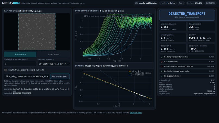Click the structure function D(q, τ) plot
The image size is (219, 123).
point(114,38)
